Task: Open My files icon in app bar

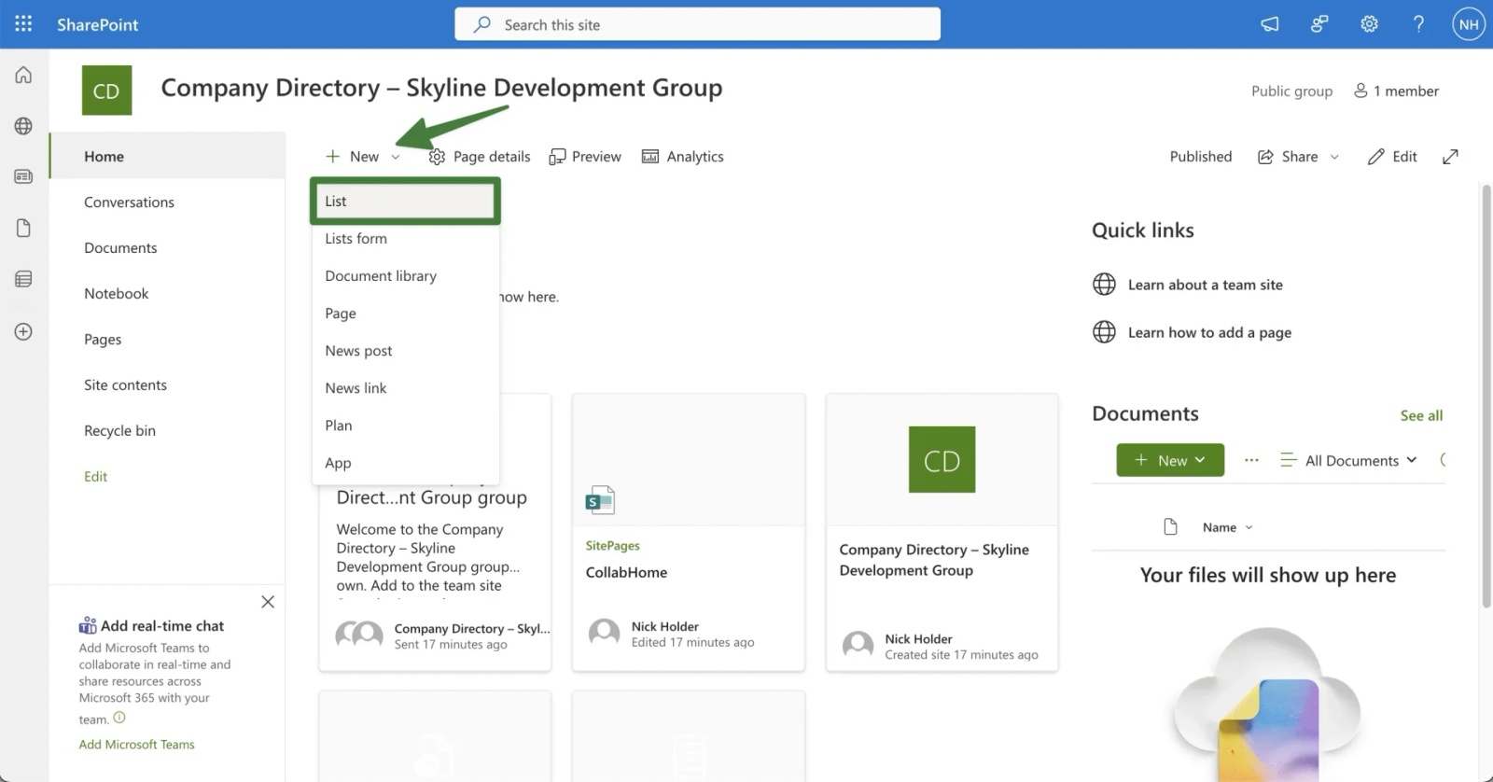Action: (x=23, y=228)
